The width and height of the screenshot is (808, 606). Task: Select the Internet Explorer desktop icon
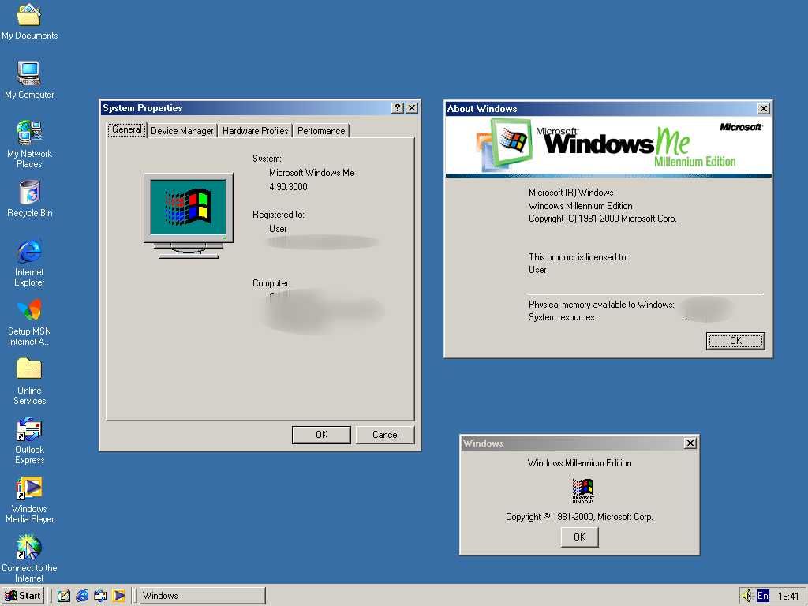pos(29,262)
